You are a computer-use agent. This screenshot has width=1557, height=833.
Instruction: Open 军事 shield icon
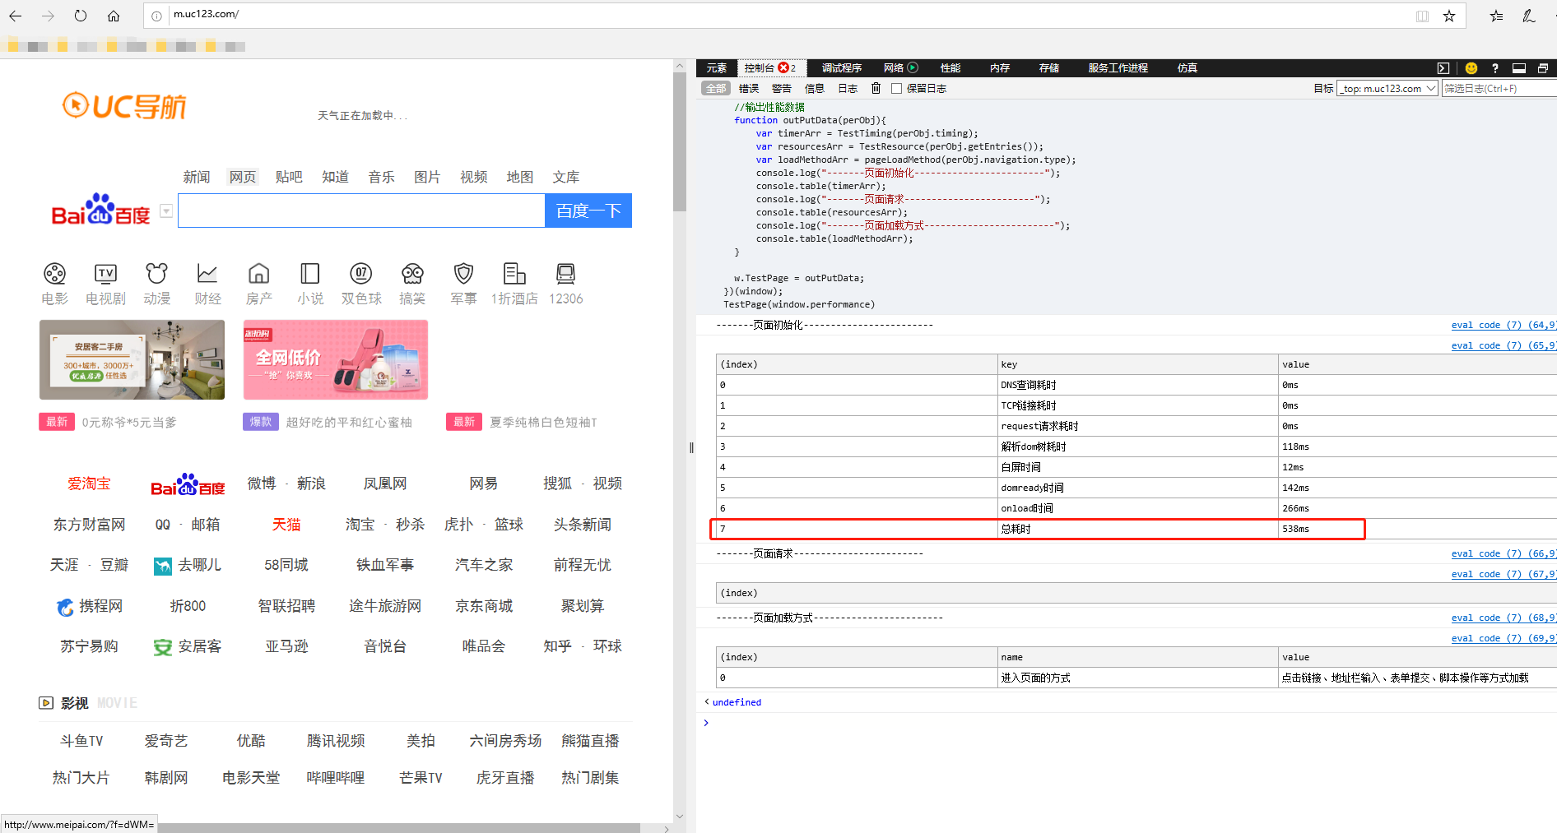463,274
